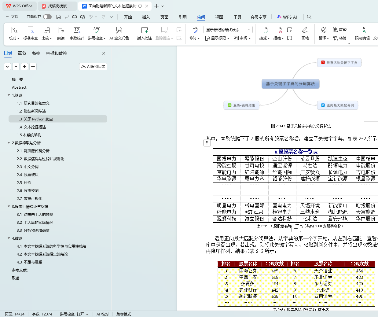Close the navigation sidebar panel

point(104,53)
